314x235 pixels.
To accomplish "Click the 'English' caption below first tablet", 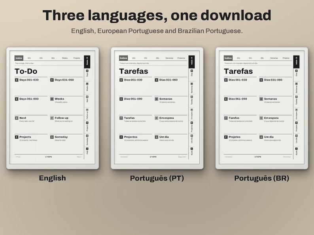I will (53, 178).
